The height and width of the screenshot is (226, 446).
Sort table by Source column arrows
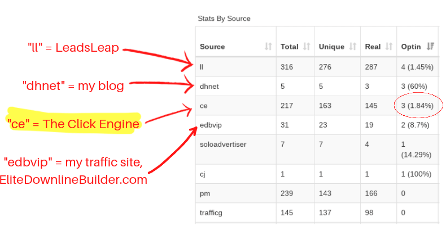268,47
